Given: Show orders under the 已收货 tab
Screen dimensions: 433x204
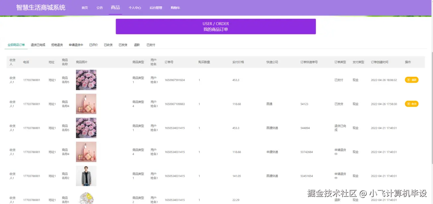Looking at the screenshot, I should pyautogui.click(x=108, y=45).
